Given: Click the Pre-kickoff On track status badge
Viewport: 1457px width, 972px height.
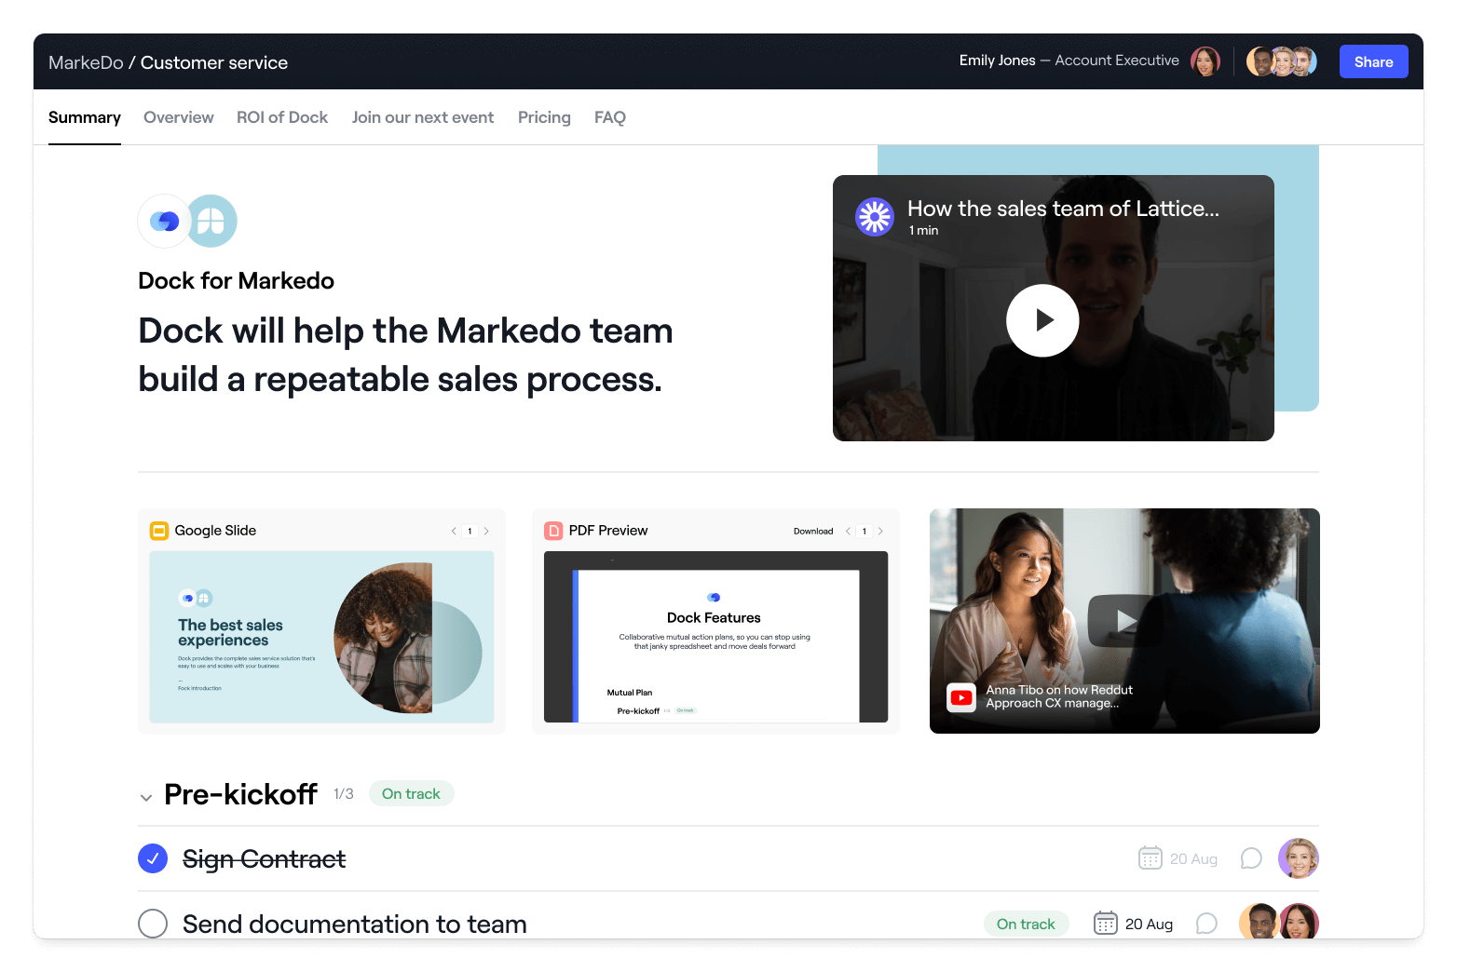Looking at the screenshot, I should click(x=411, y=793).
